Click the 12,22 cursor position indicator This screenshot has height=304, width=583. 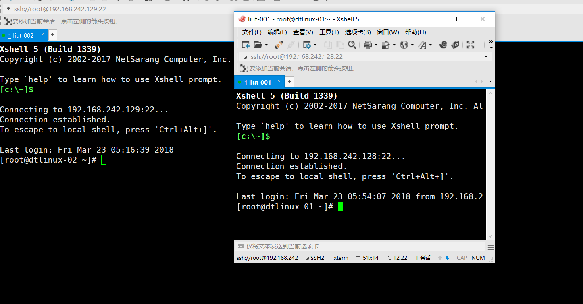[x=397, y=258]
